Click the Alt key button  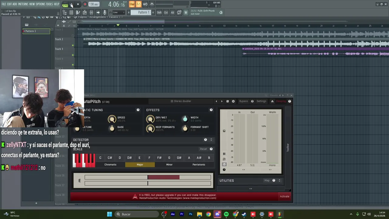tap(172, 12)
